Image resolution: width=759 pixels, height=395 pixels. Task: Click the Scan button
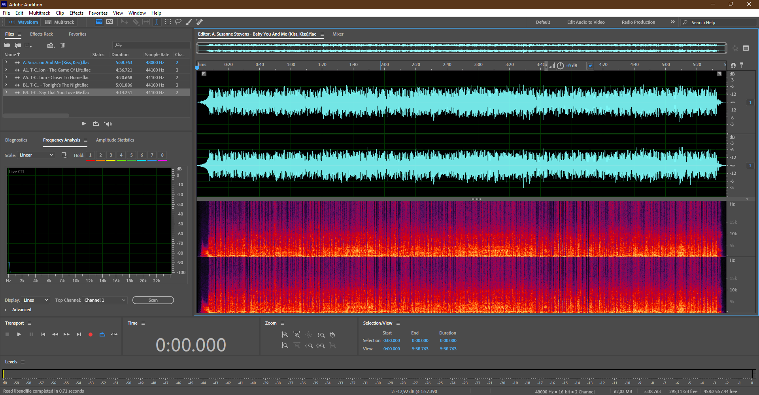pos(153,300)
